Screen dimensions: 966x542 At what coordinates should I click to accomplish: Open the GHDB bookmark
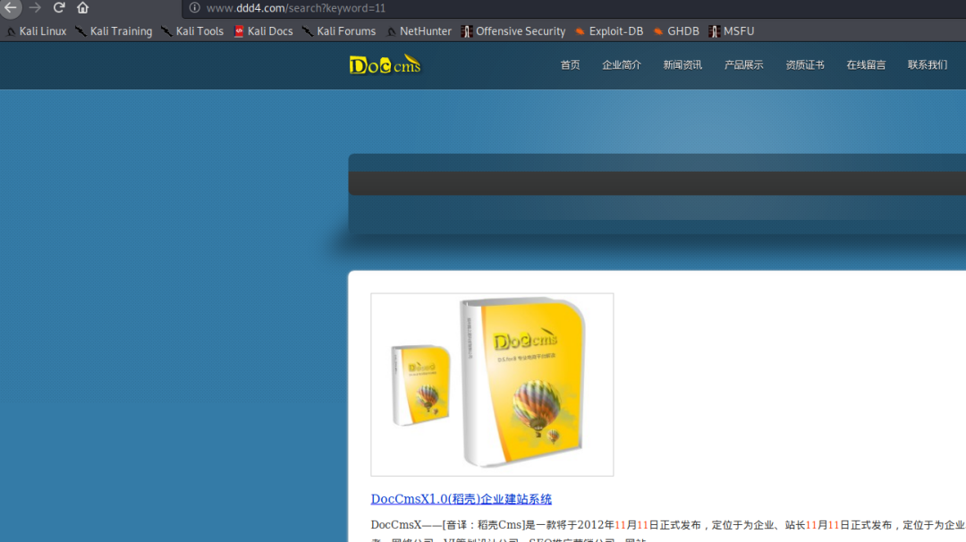[676, 31]
